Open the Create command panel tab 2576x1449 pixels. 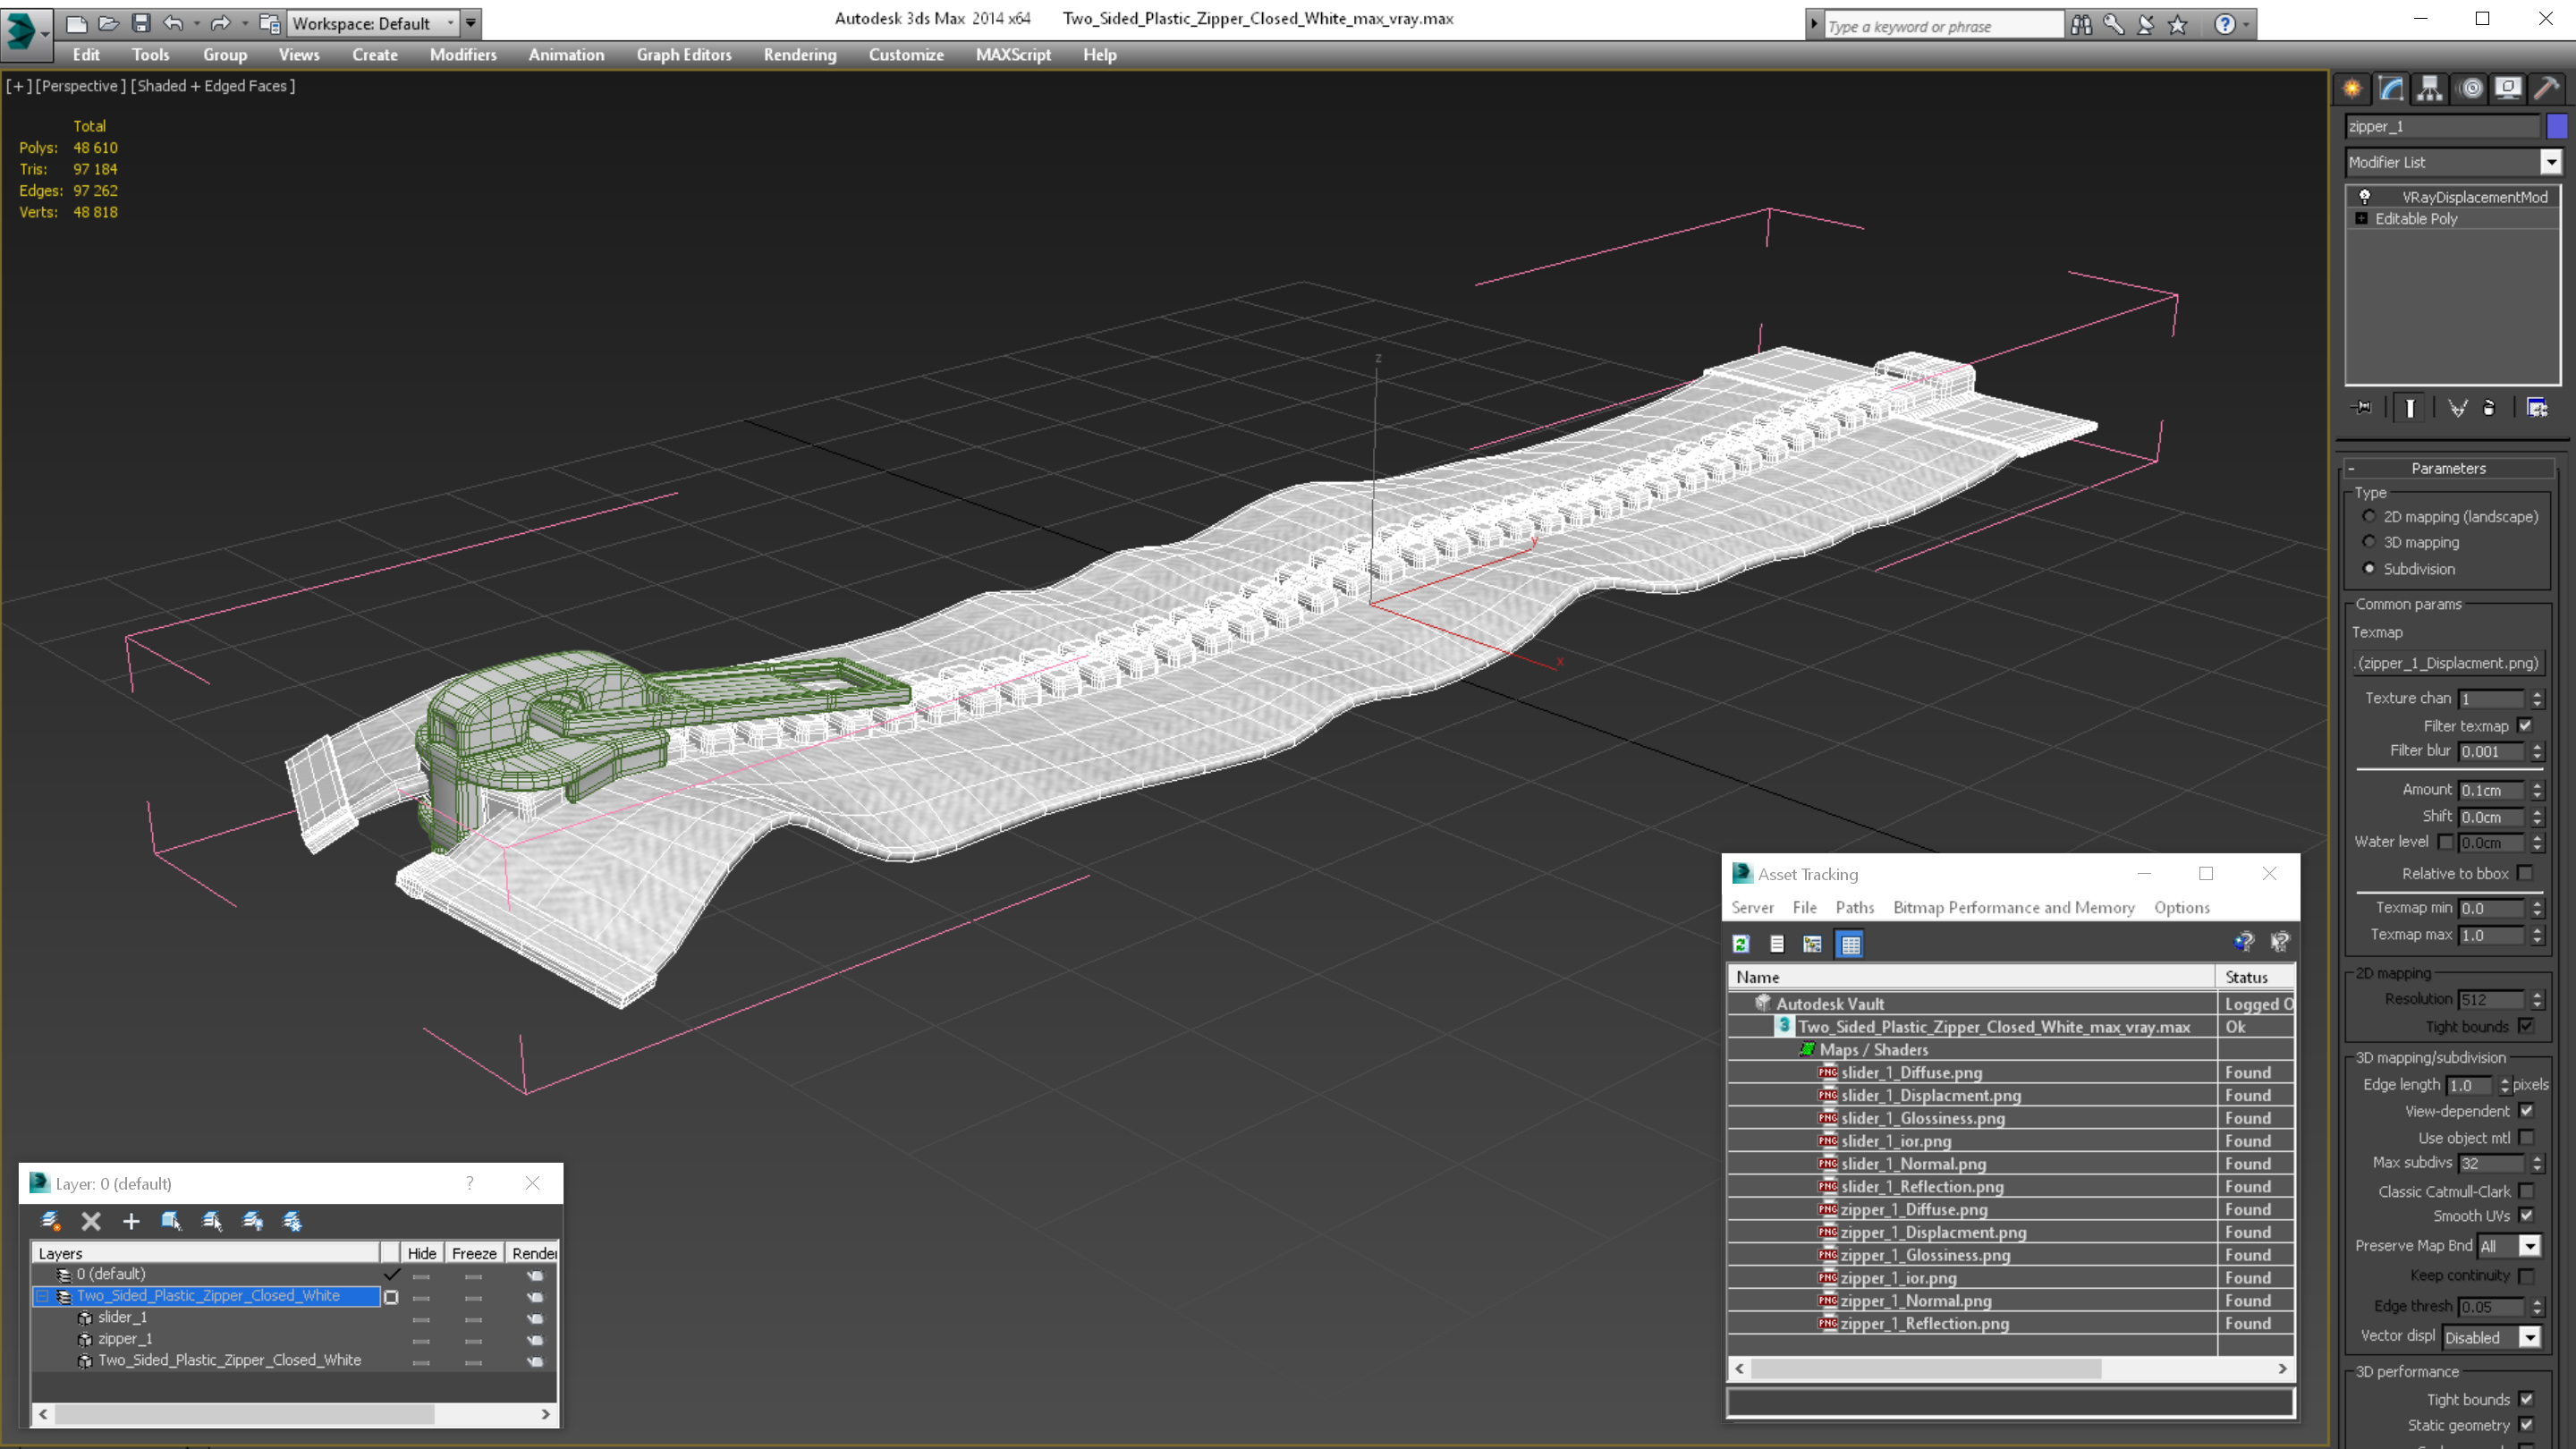[x=2352, y=89]
